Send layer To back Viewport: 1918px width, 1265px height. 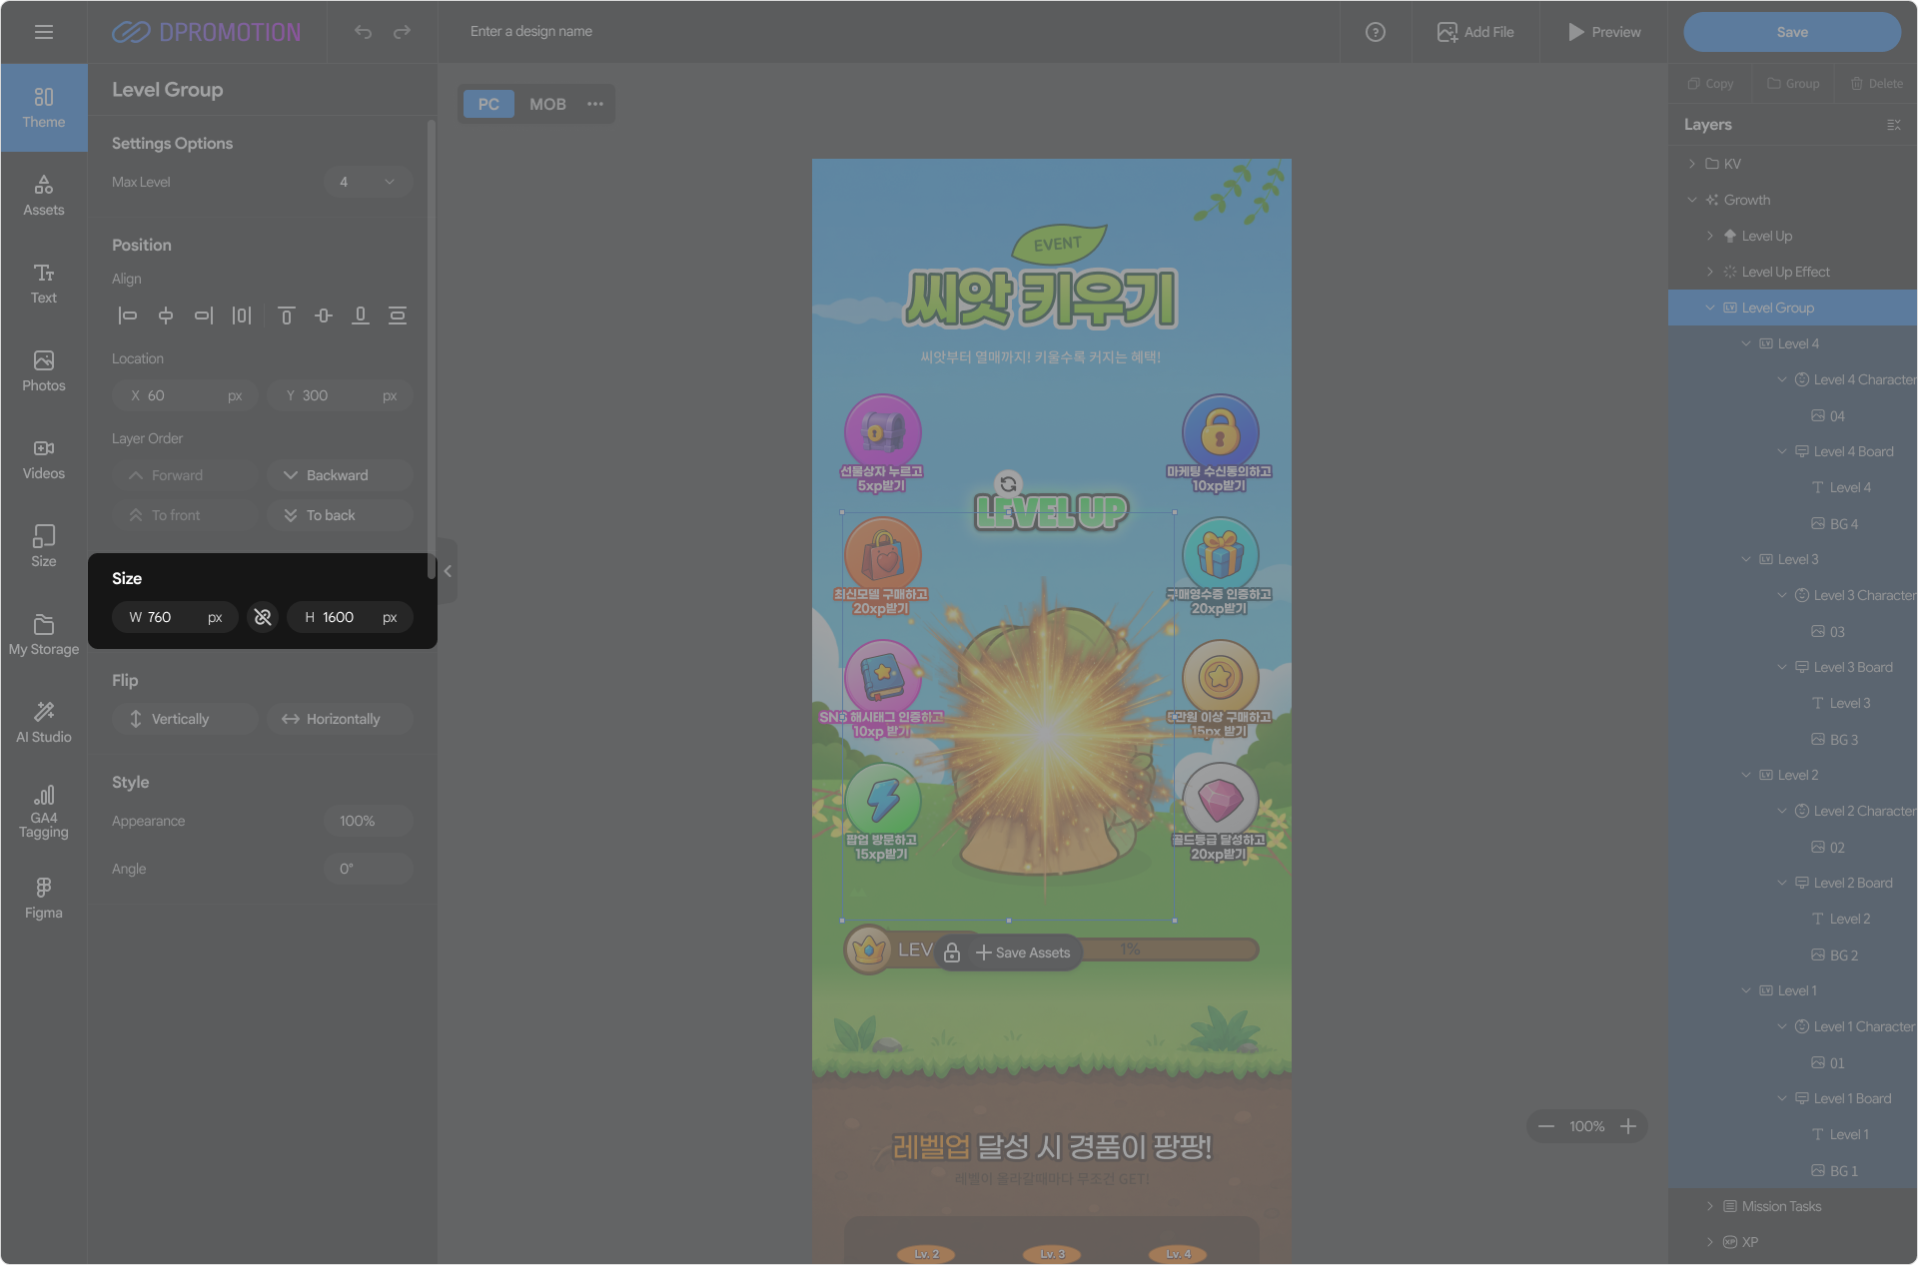340,515
